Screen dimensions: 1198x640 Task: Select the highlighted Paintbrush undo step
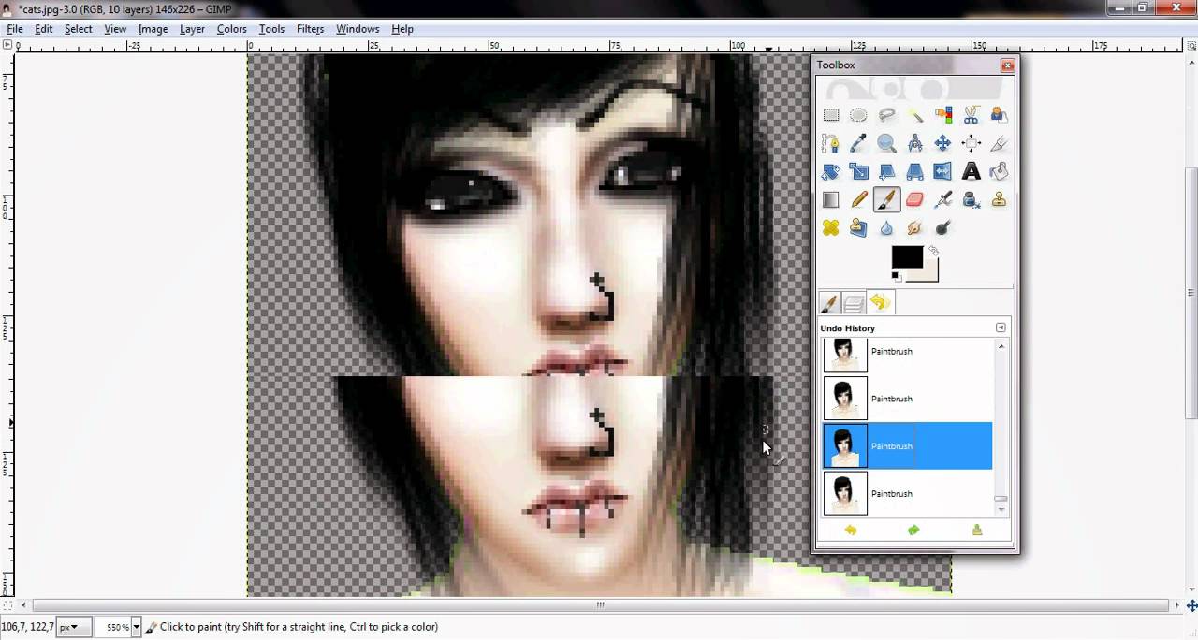(x=907, y=446)
